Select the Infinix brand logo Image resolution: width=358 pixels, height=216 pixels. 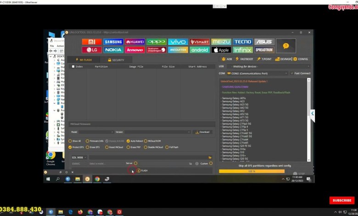(243, 50)
